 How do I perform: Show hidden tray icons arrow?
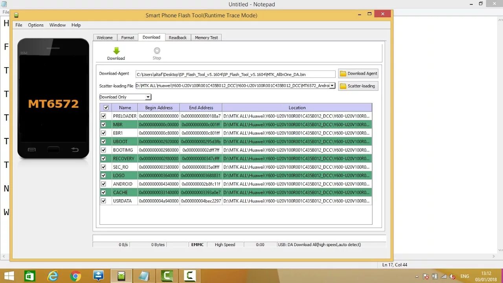click(x=417, y=276)
